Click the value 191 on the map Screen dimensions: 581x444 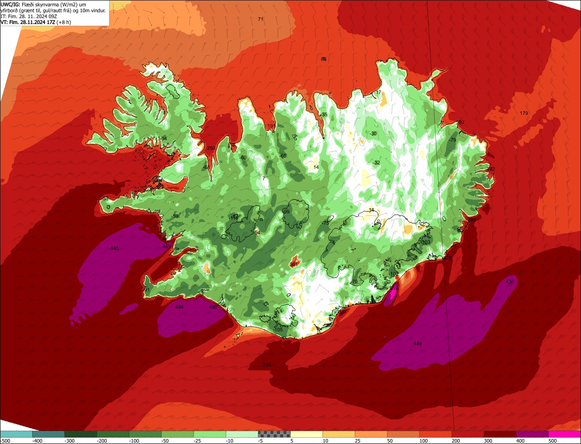pyautogui.click(x=271, y=126)
